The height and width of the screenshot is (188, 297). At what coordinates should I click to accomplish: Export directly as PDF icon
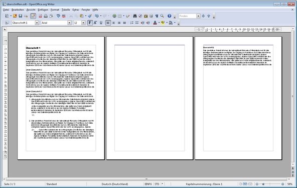40,16
